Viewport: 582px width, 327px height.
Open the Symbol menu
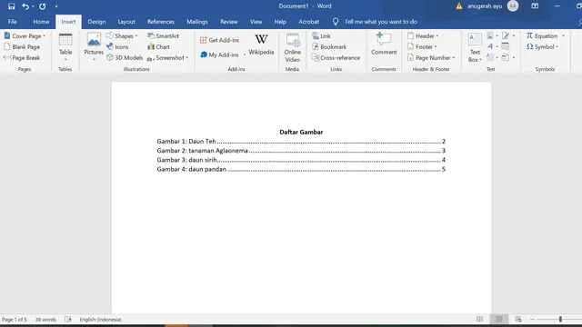click(542, 47)
